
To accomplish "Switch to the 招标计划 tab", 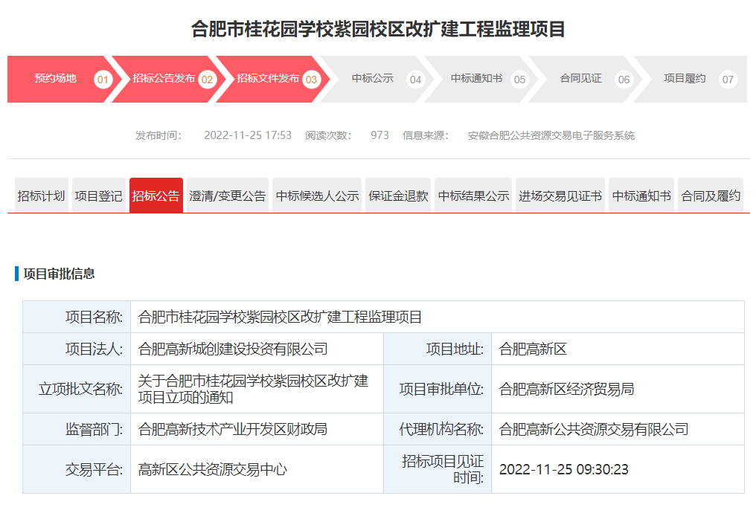I will coord(42,196).
